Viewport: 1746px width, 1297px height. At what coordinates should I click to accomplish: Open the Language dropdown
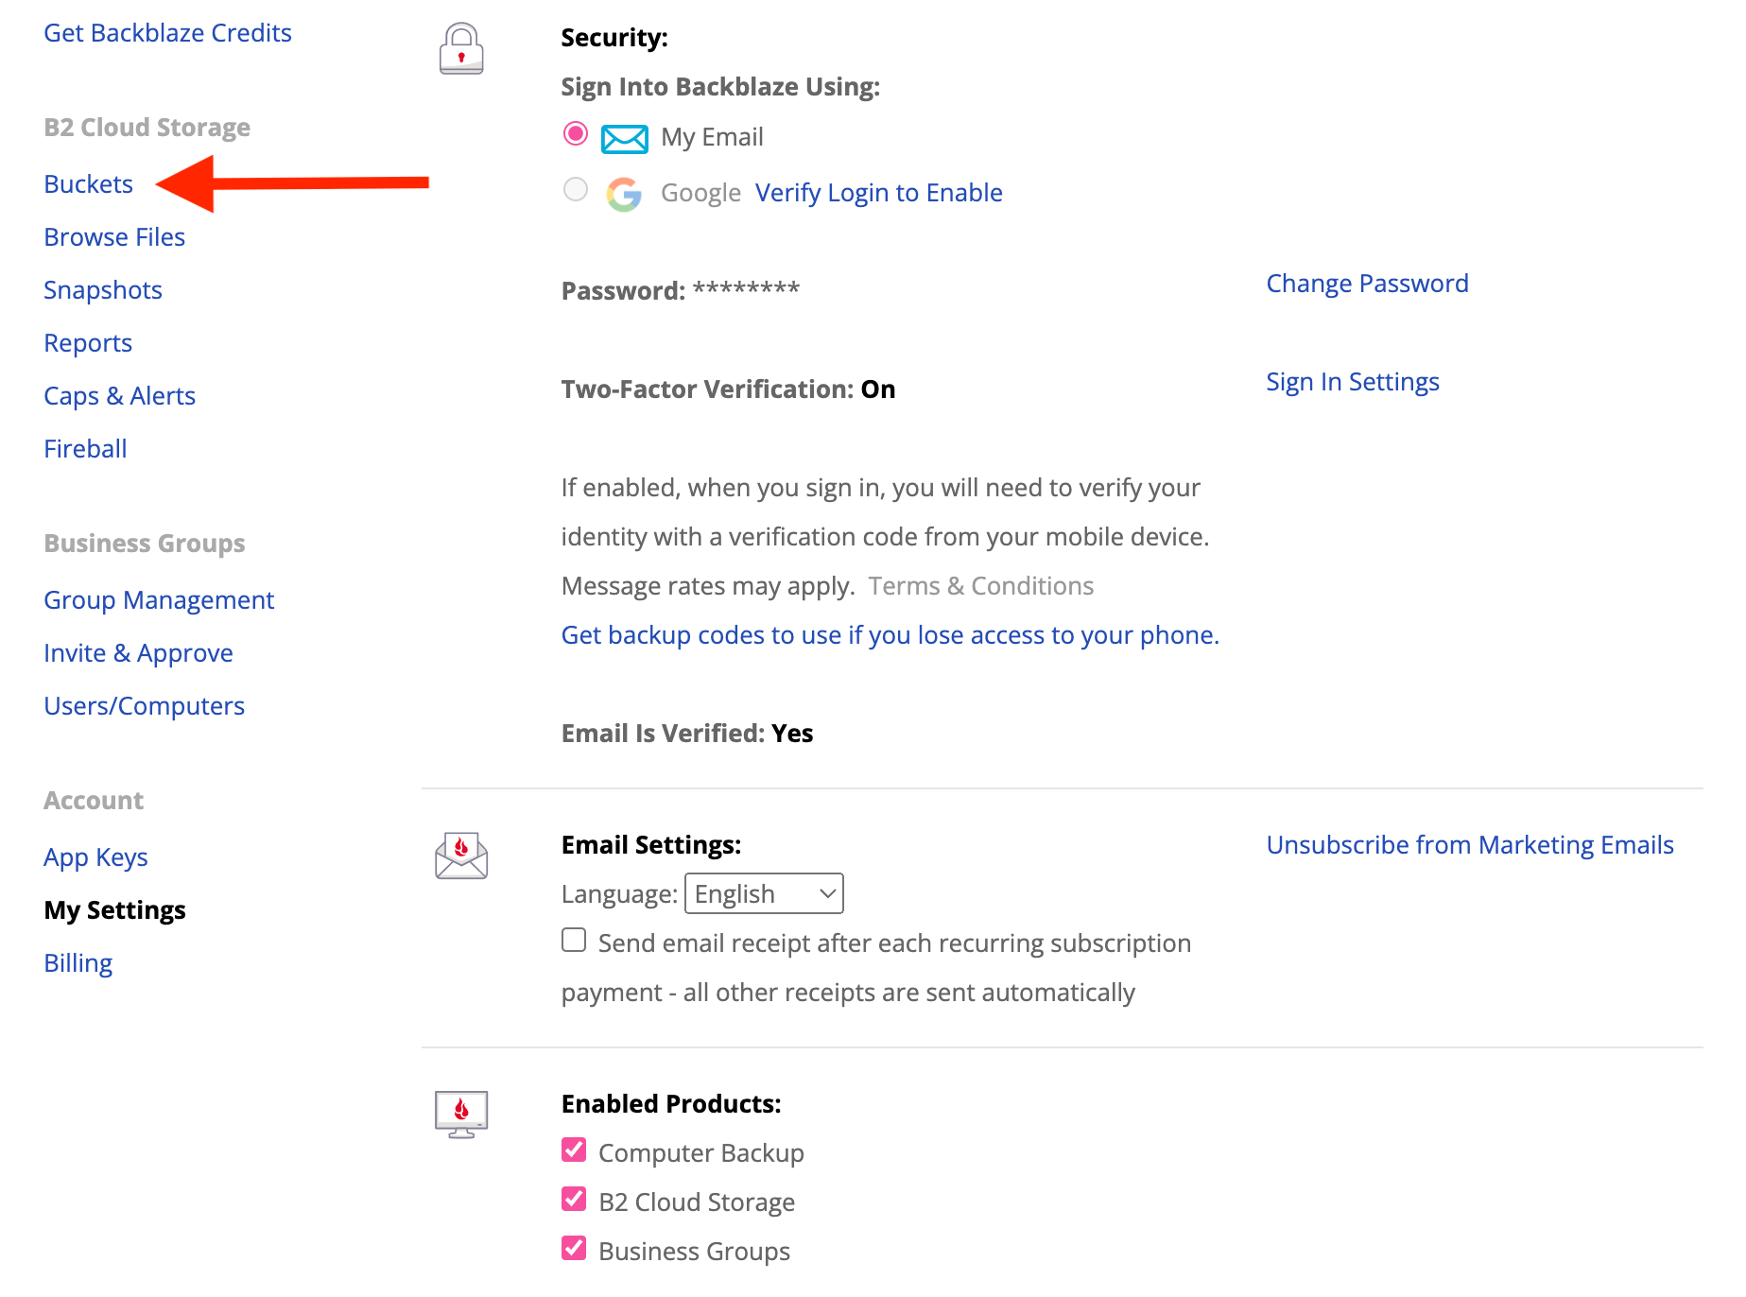pos(764,893)
